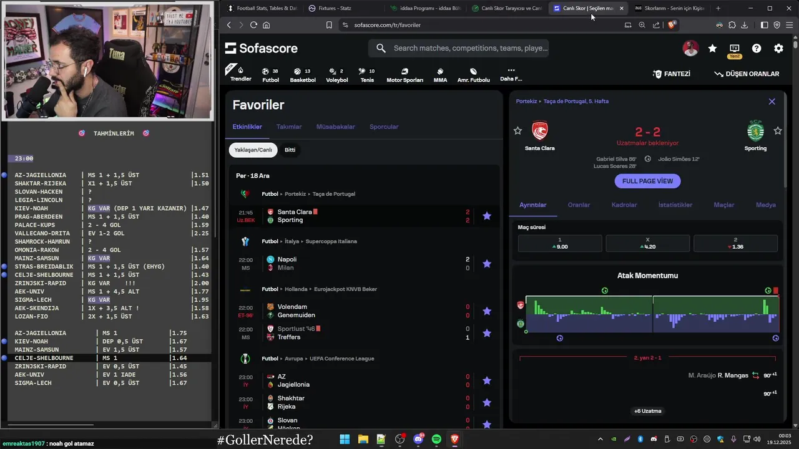This screenshot has height=449, width=799.
Task: Open the Tenis sport category
Action: pyautogui.click(x=367, y=75)
